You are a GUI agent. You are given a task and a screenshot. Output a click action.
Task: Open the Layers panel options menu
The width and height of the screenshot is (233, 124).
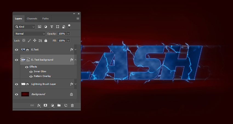tap(78, 19)
